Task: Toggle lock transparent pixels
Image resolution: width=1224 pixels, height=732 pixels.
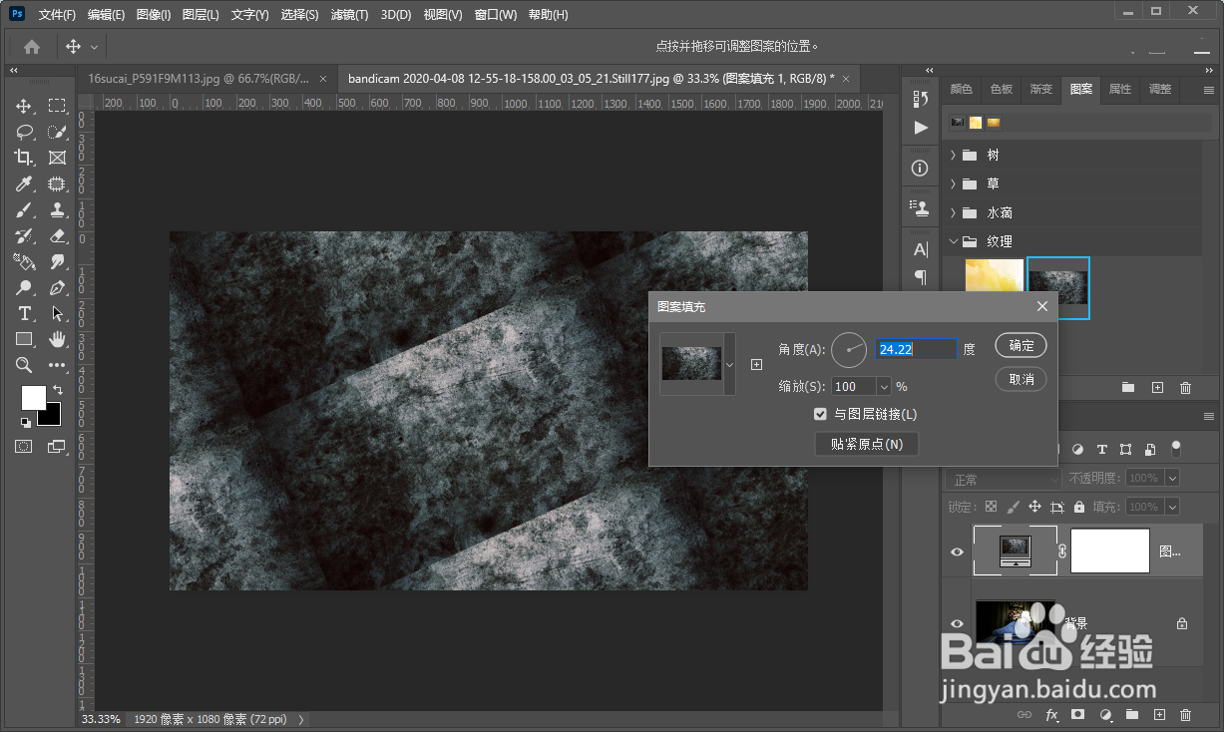Action: [x=991, y=507]
